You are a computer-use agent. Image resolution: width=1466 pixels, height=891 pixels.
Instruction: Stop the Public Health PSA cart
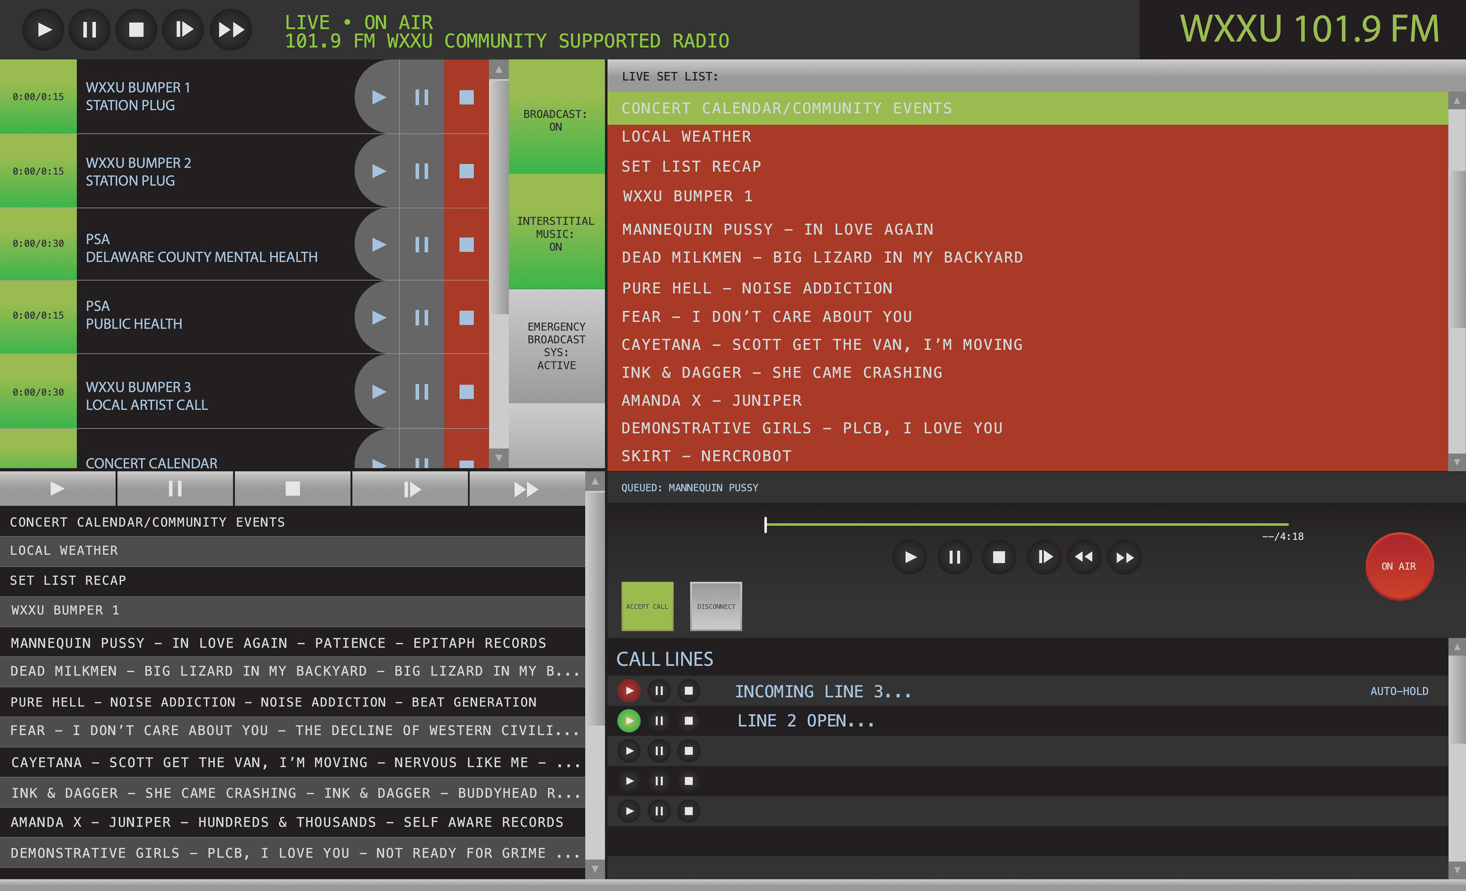(467, 318)
